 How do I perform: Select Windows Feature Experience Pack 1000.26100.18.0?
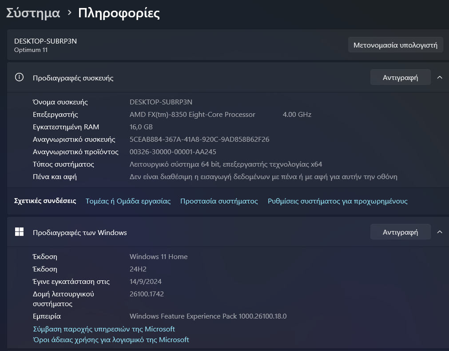[208, 316]
